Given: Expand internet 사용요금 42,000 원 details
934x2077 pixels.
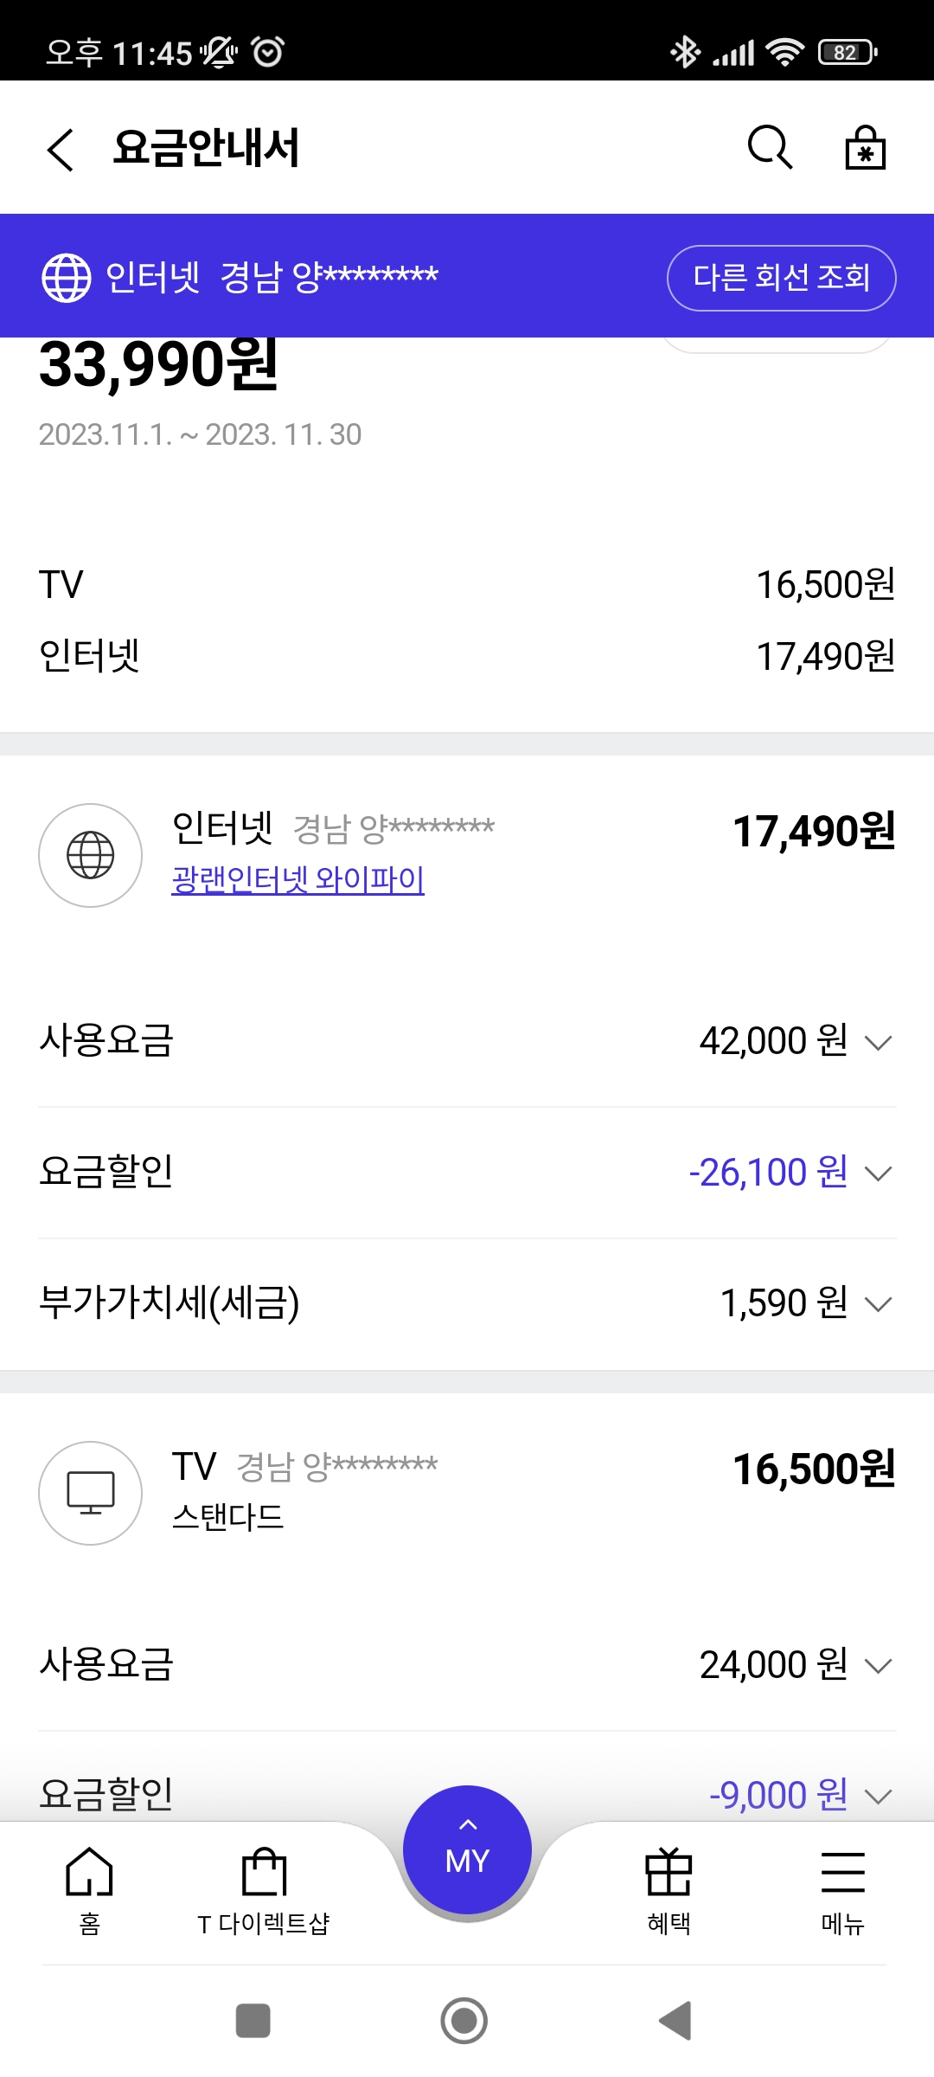Looking at the screenshot, I should [x=878, y=1042].
